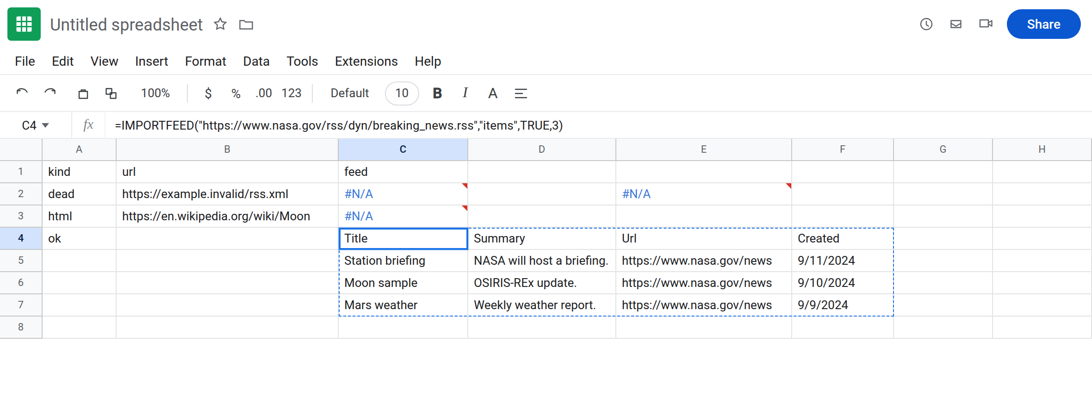Open the name box dropdown arrow
1092x398 pixels.
(x=45, y=125)
